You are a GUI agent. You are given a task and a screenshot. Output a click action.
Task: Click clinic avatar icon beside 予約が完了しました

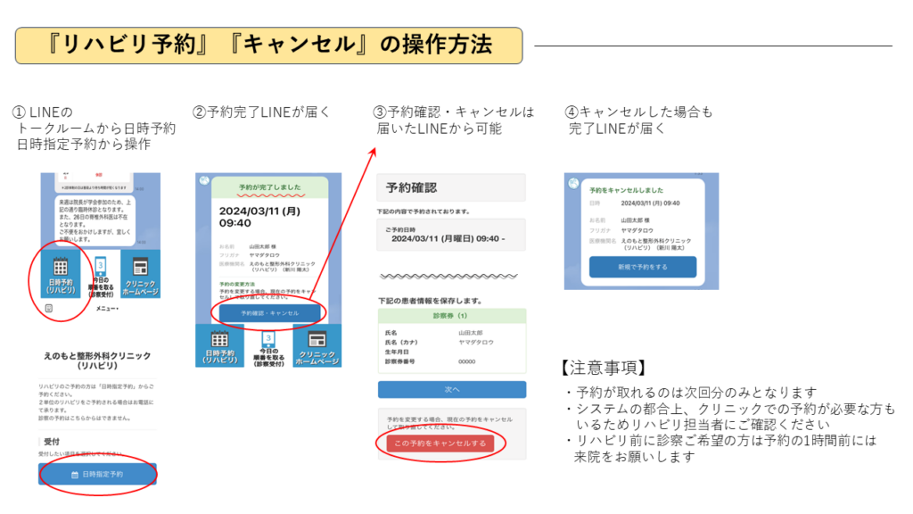pyautogui.click(x=203, y=179)
